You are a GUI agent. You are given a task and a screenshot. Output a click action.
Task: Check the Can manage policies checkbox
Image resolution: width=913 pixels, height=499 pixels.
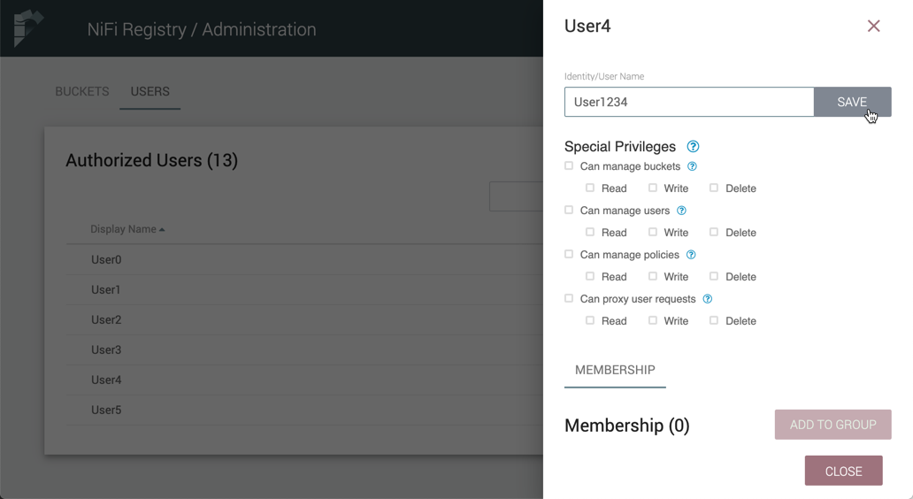569,255
